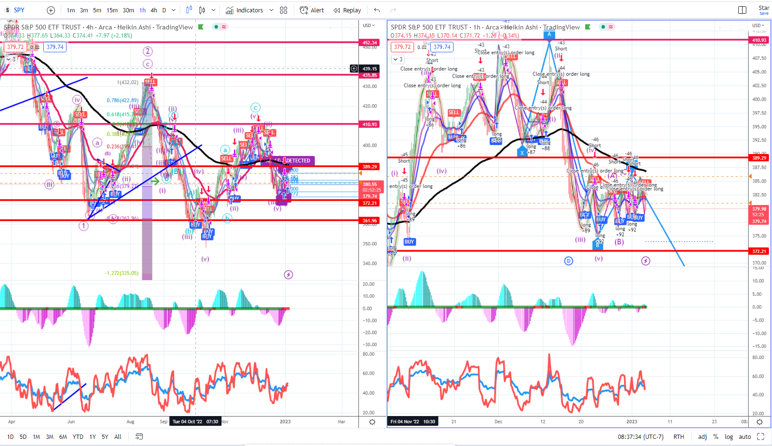Click the crosshair plus at 439.15 price label
This screenshot has height=446, width=772.
354,68
